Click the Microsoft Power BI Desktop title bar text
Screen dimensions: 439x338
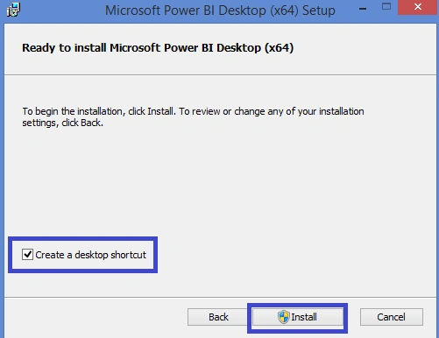220,11
